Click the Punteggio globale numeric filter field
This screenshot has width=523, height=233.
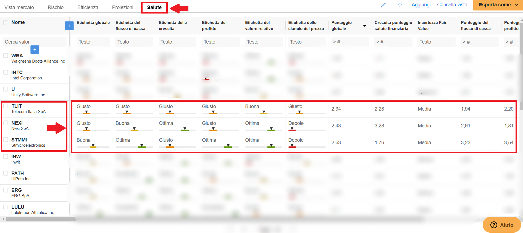tap(350, 42)
